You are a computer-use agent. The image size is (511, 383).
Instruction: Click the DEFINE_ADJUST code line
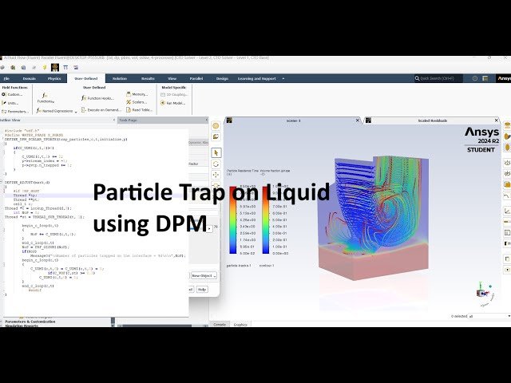pos(27,183)
